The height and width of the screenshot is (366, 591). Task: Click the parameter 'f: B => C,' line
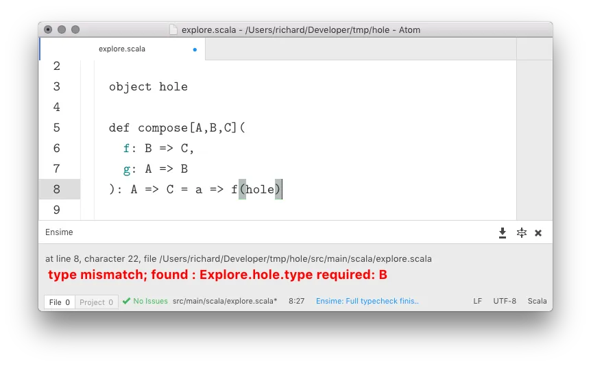(158, 149)
